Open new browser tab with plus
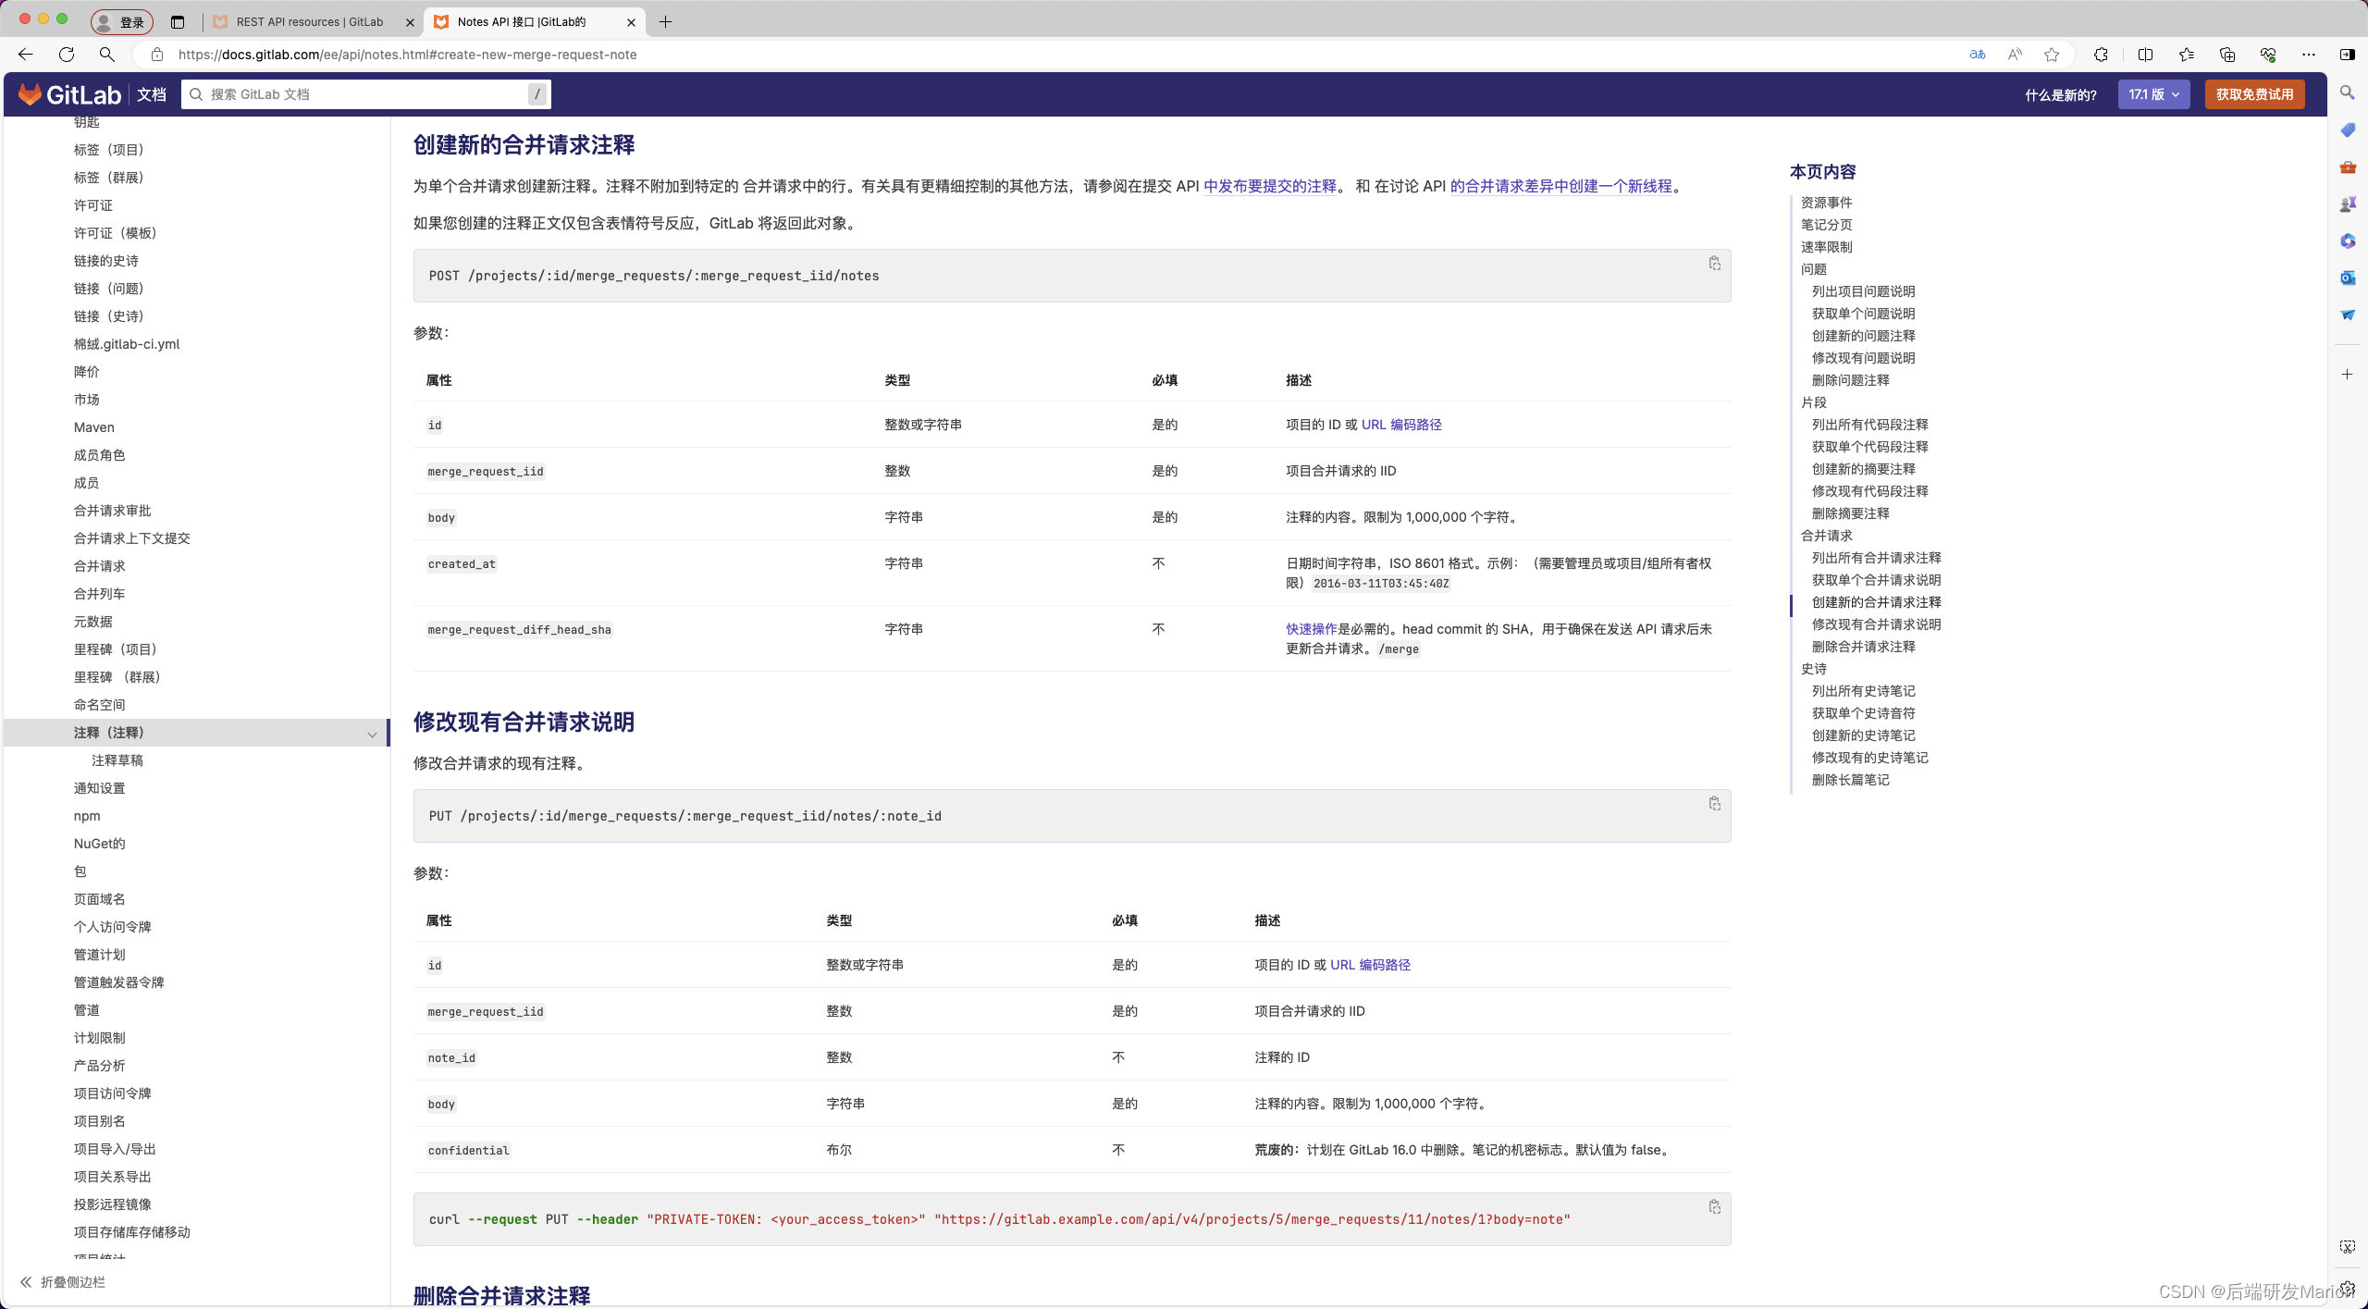2368x1309 pixels. (665, 22)
